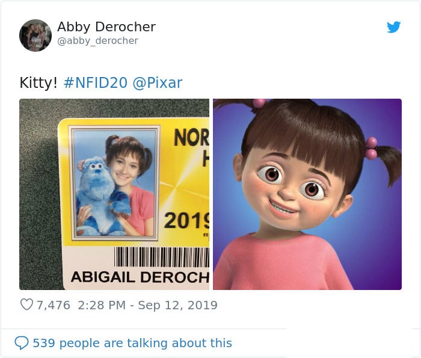Click the 2:28 PM - Sep 12, 2019 timestamp
This screenshot has width=421, height=358.
pos(147,305)
